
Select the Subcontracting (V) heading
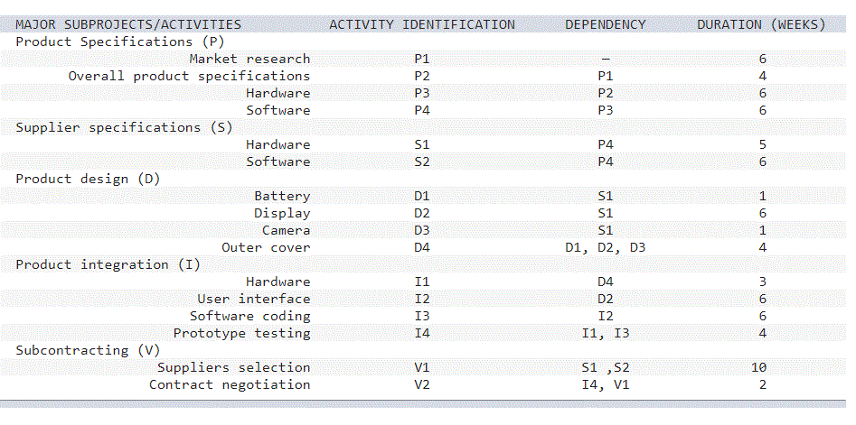pyautogui.click(x=88, y=350)
